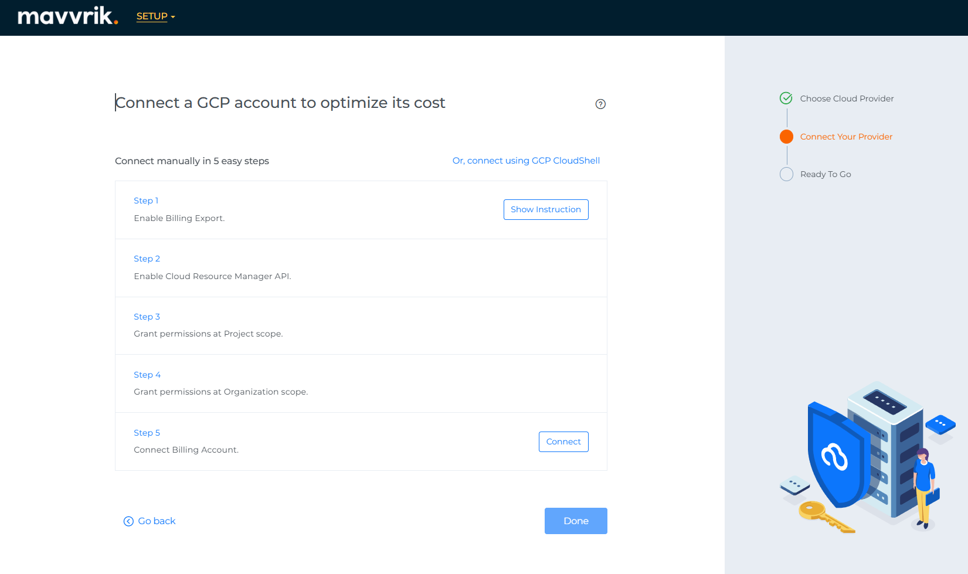Click the shield and server illustration
This screenshot has width=968, height=574.
pos(867,457)
